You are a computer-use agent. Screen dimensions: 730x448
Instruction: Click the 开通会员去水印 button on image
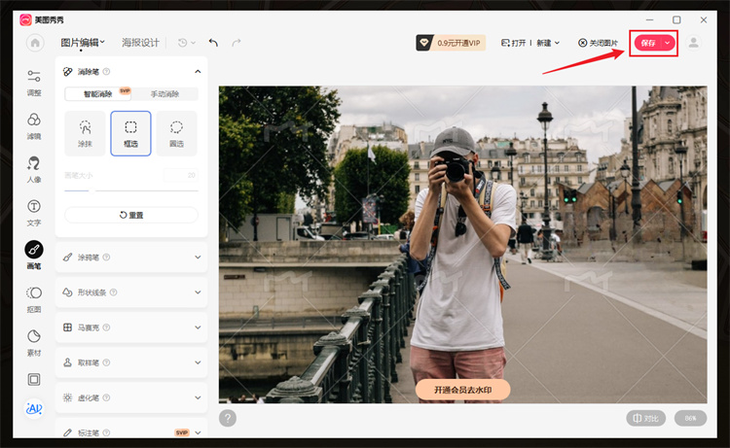[462, 390]
